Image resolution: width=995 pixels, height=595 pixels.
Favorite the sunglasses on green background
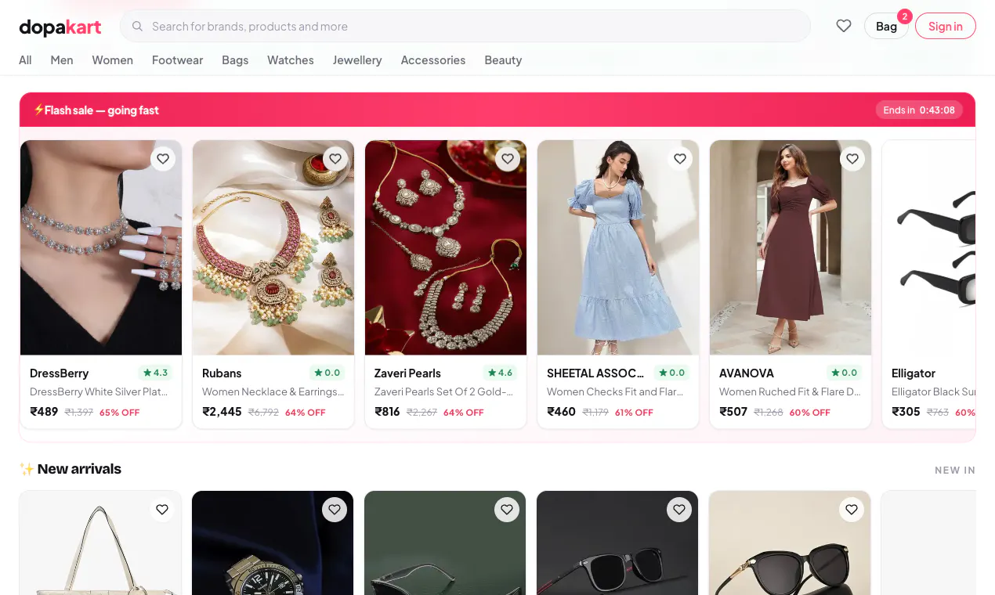coord(507,510)
